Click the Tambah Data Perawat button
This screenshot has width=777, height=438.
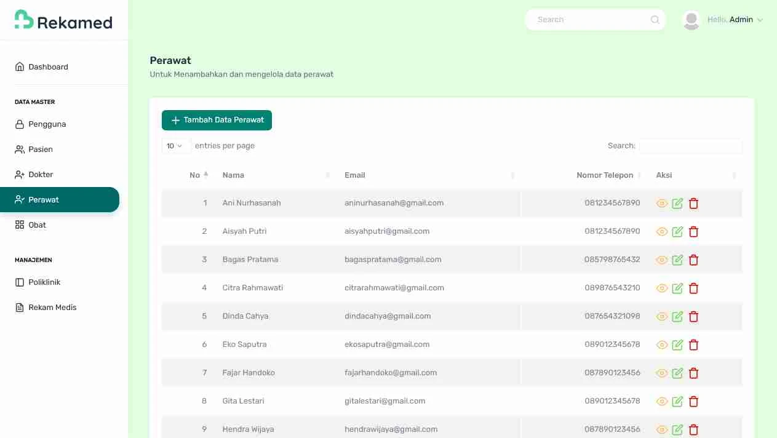pyautogui.click(x=217, y=120)
